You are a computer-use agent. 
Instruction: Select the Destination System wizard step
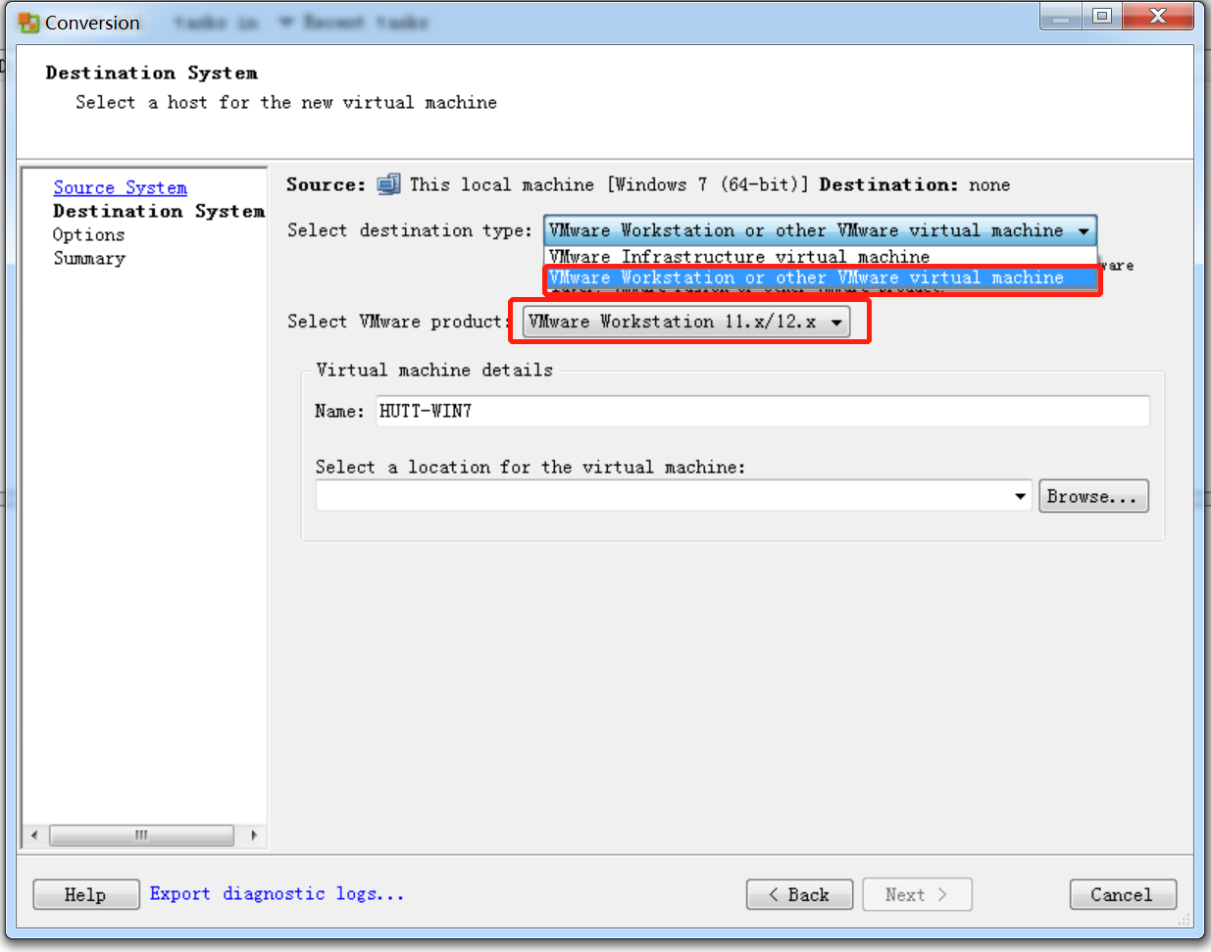[x=159, y=211]
